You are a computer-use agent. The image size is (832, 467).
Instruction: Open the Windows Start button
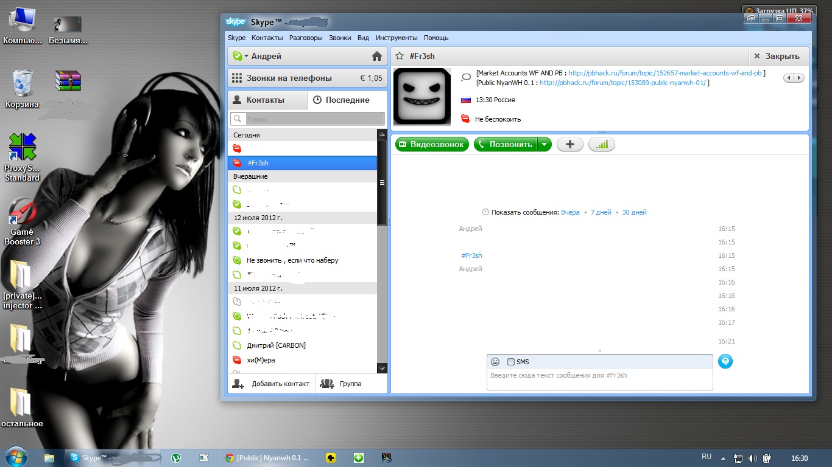tap(16, 457)
